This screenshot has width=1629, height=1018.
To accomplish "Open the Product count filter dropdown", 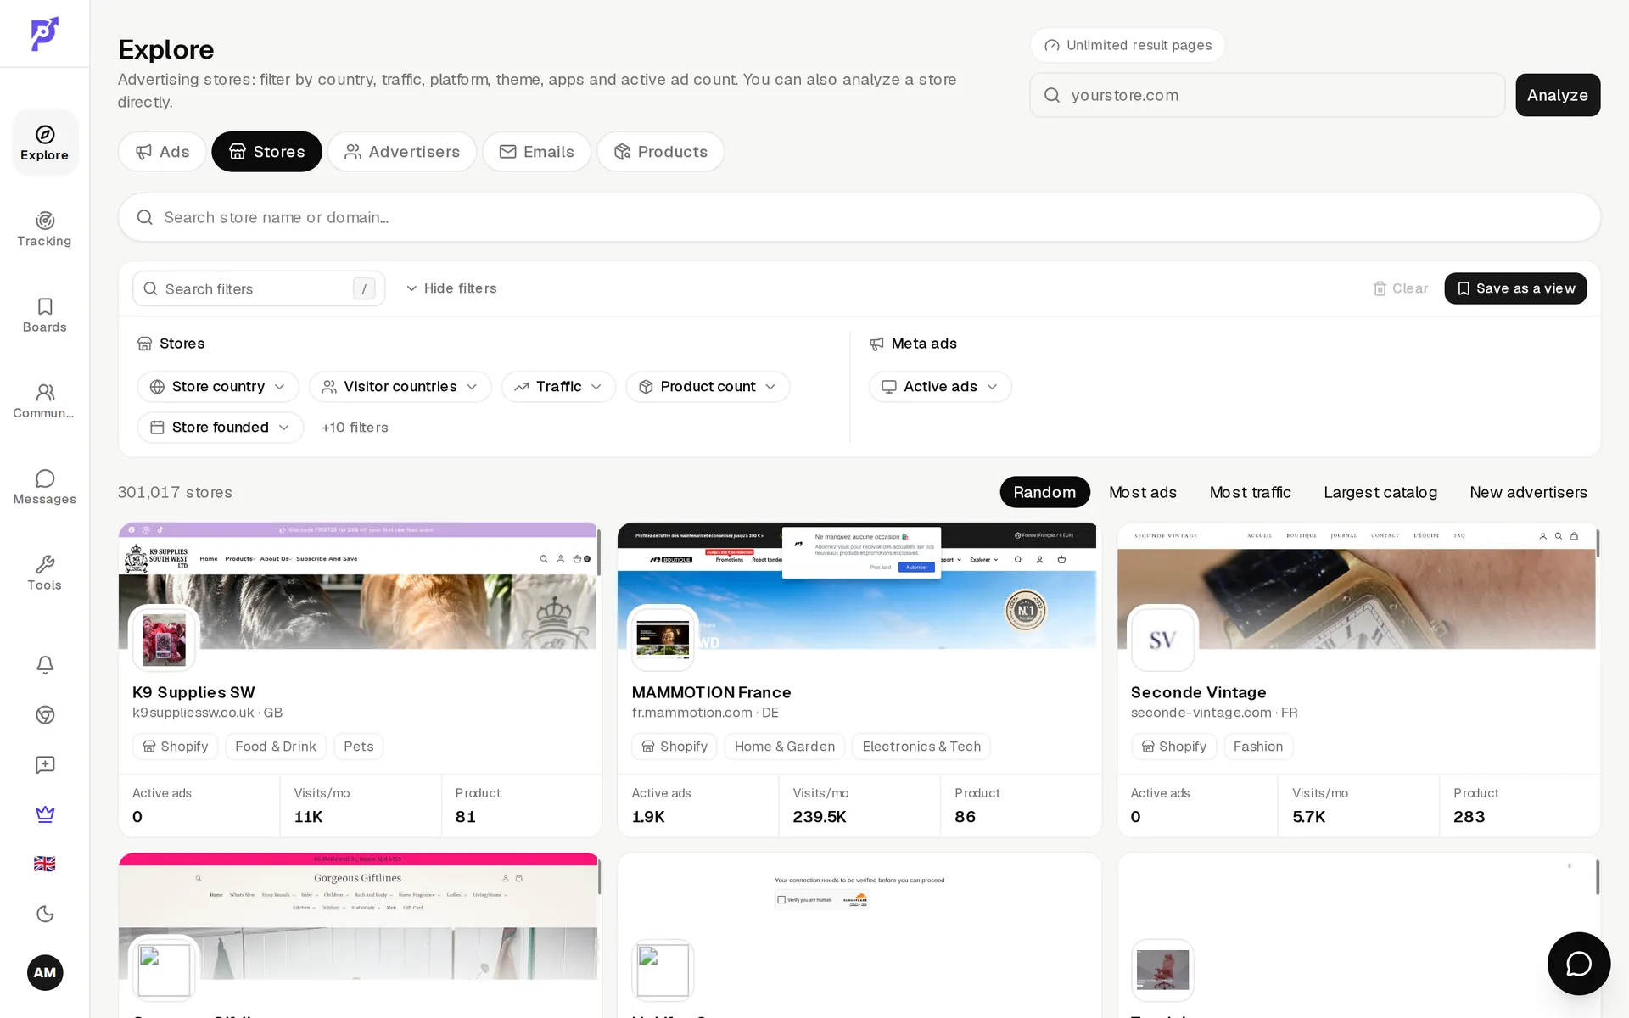I will 708,387.
